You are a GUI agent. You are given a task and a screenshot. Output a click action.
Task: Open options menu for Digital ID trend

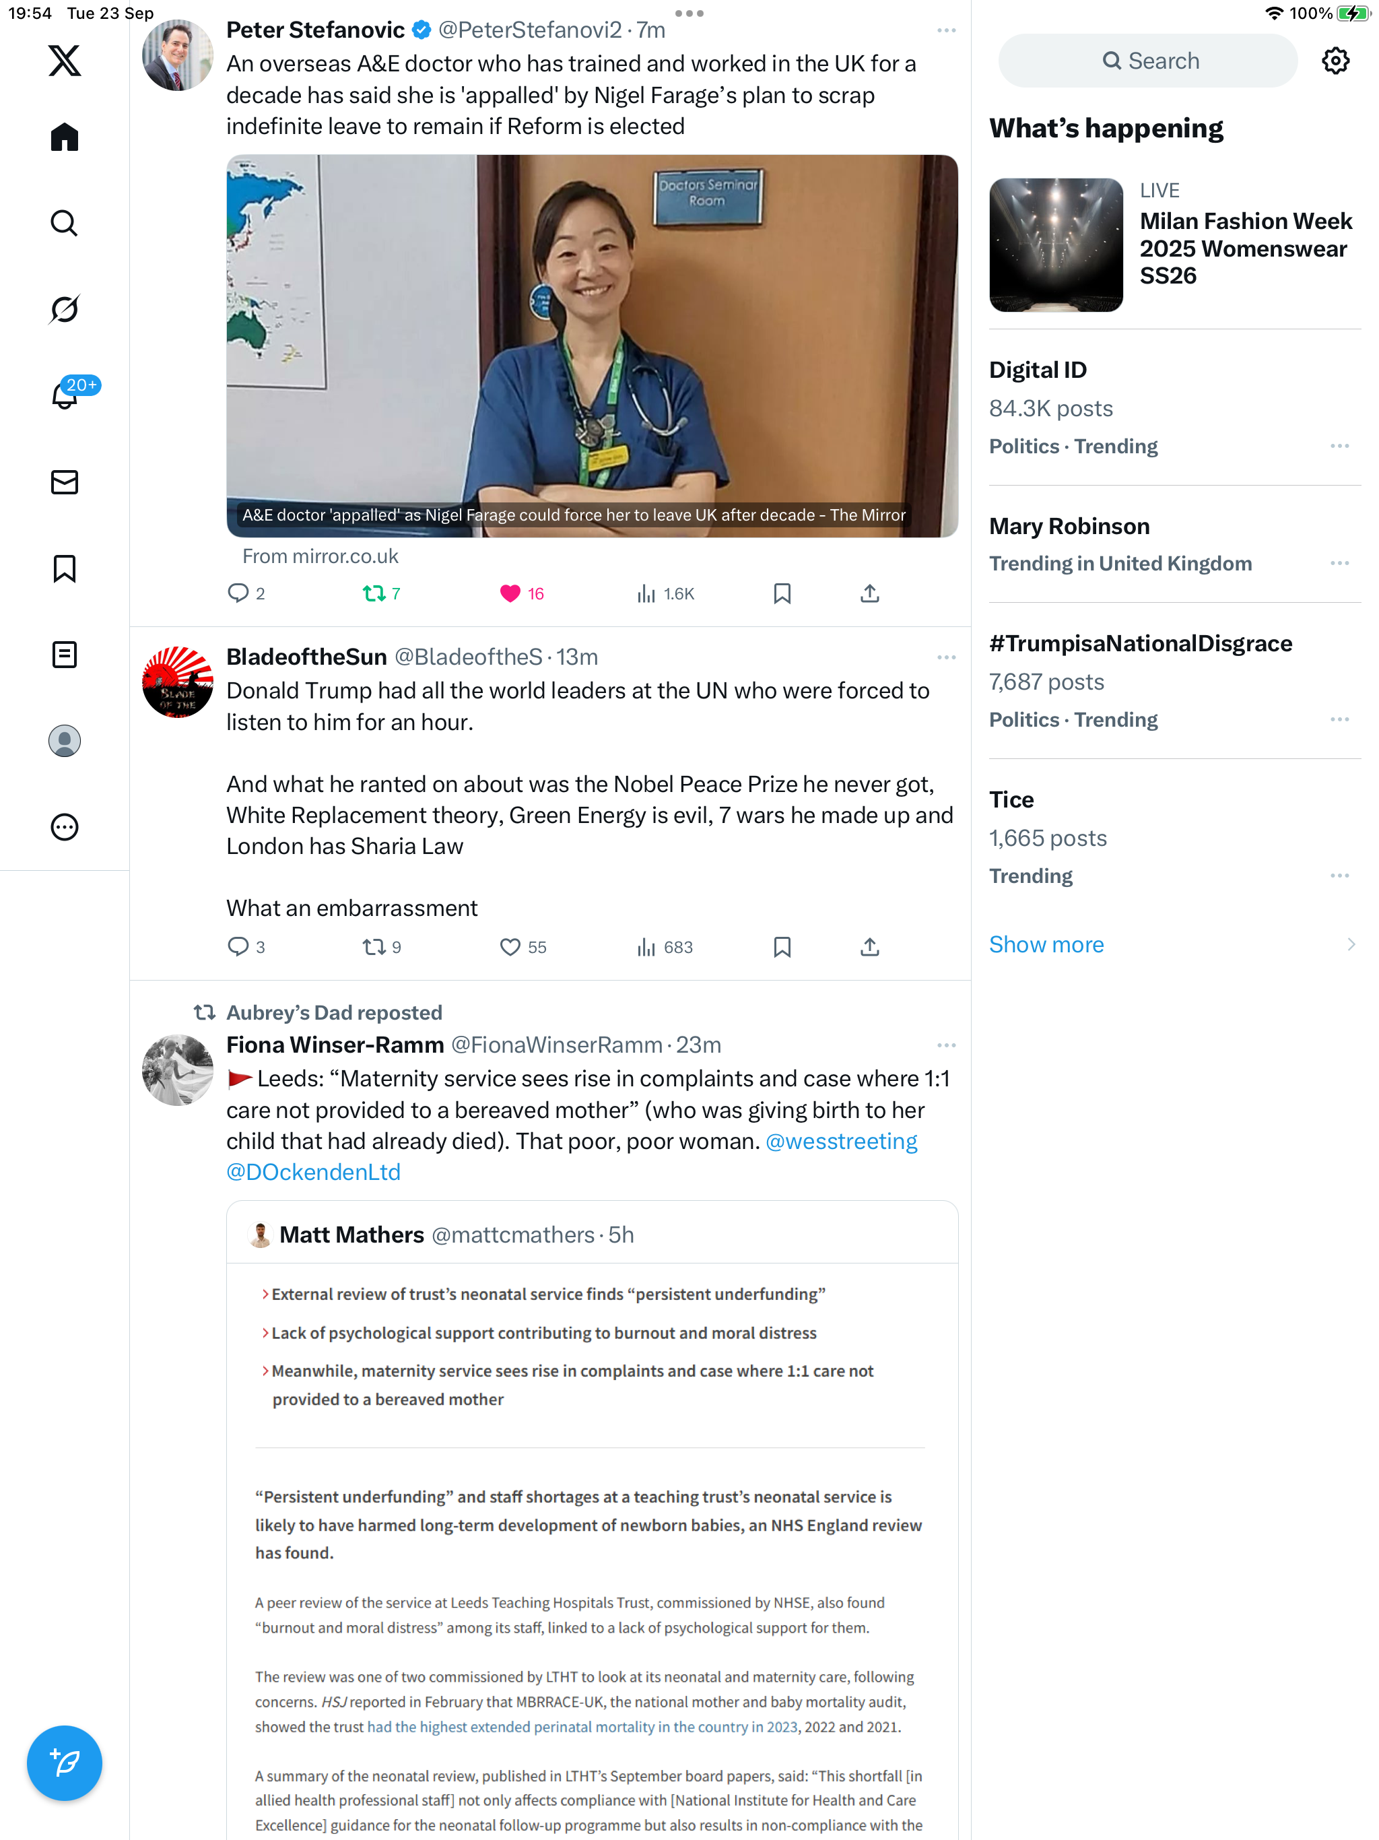1339,446
